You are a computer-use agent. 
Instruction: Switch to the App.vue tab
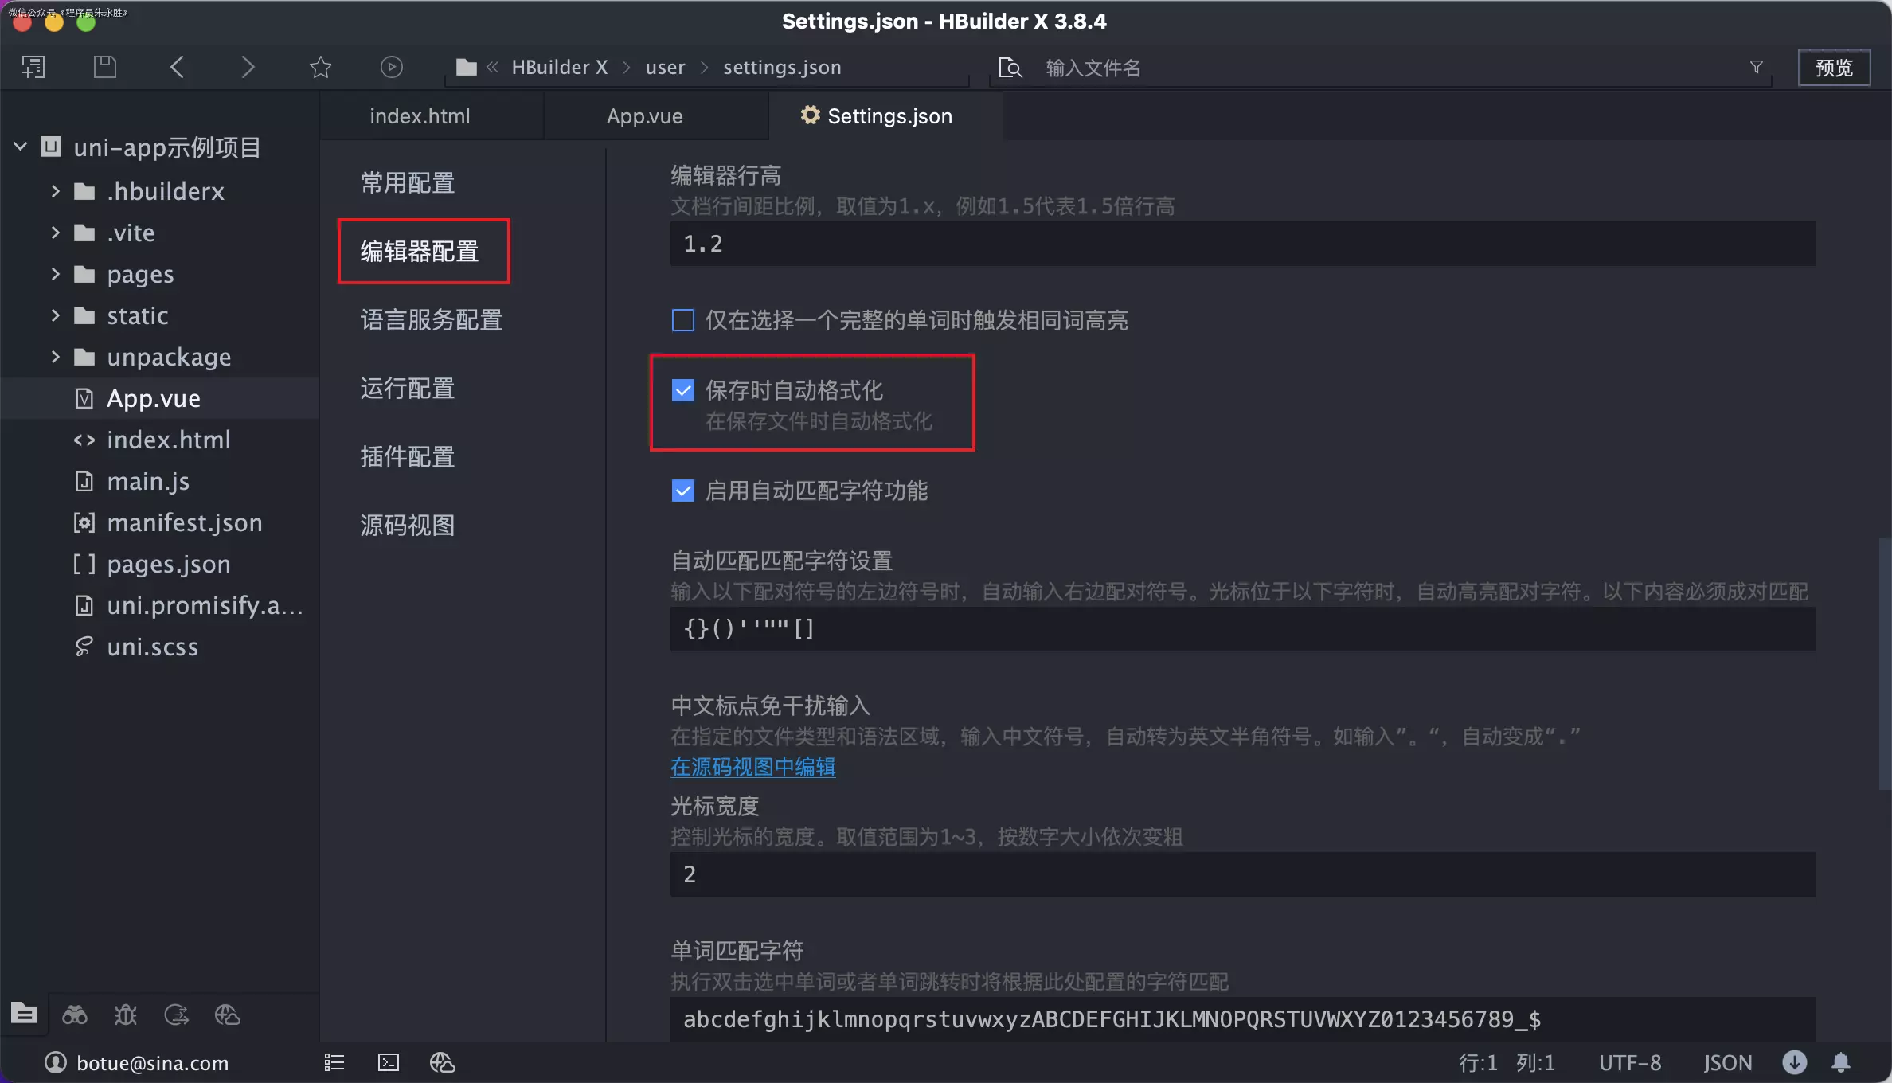645,115
